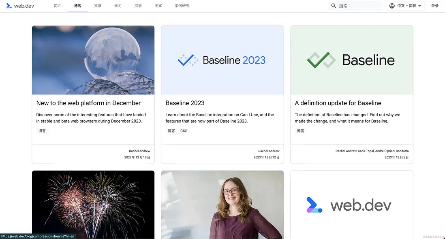The width and height of the screenshot is (445, 239).
Task: Select the 博客 navigation tab
Action: [x=78, y=6]
